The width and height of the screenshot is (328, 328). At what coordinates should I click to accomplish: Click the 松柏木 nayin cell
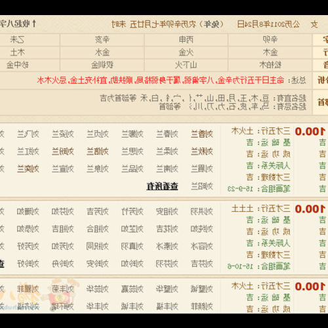270,65
